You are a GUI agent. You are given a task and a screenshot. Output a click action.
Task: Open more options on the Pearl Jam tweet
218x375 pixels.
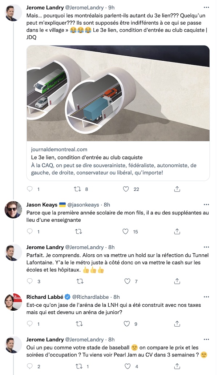pyautogui.click(x=206, y=339)
